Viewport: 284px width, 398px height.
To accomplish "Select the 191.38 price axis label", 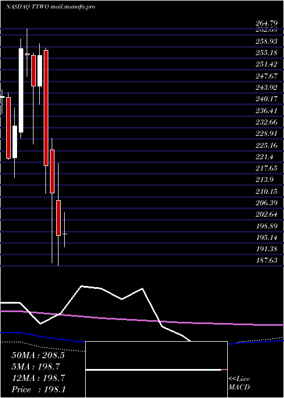I will coord(266,249).
